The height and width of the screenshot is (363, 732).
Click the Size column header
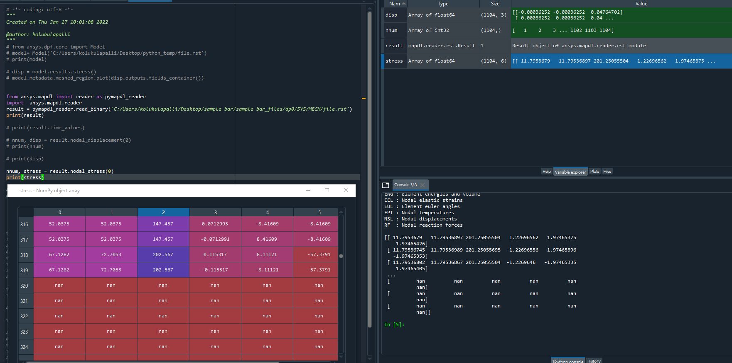pos(495,4)
